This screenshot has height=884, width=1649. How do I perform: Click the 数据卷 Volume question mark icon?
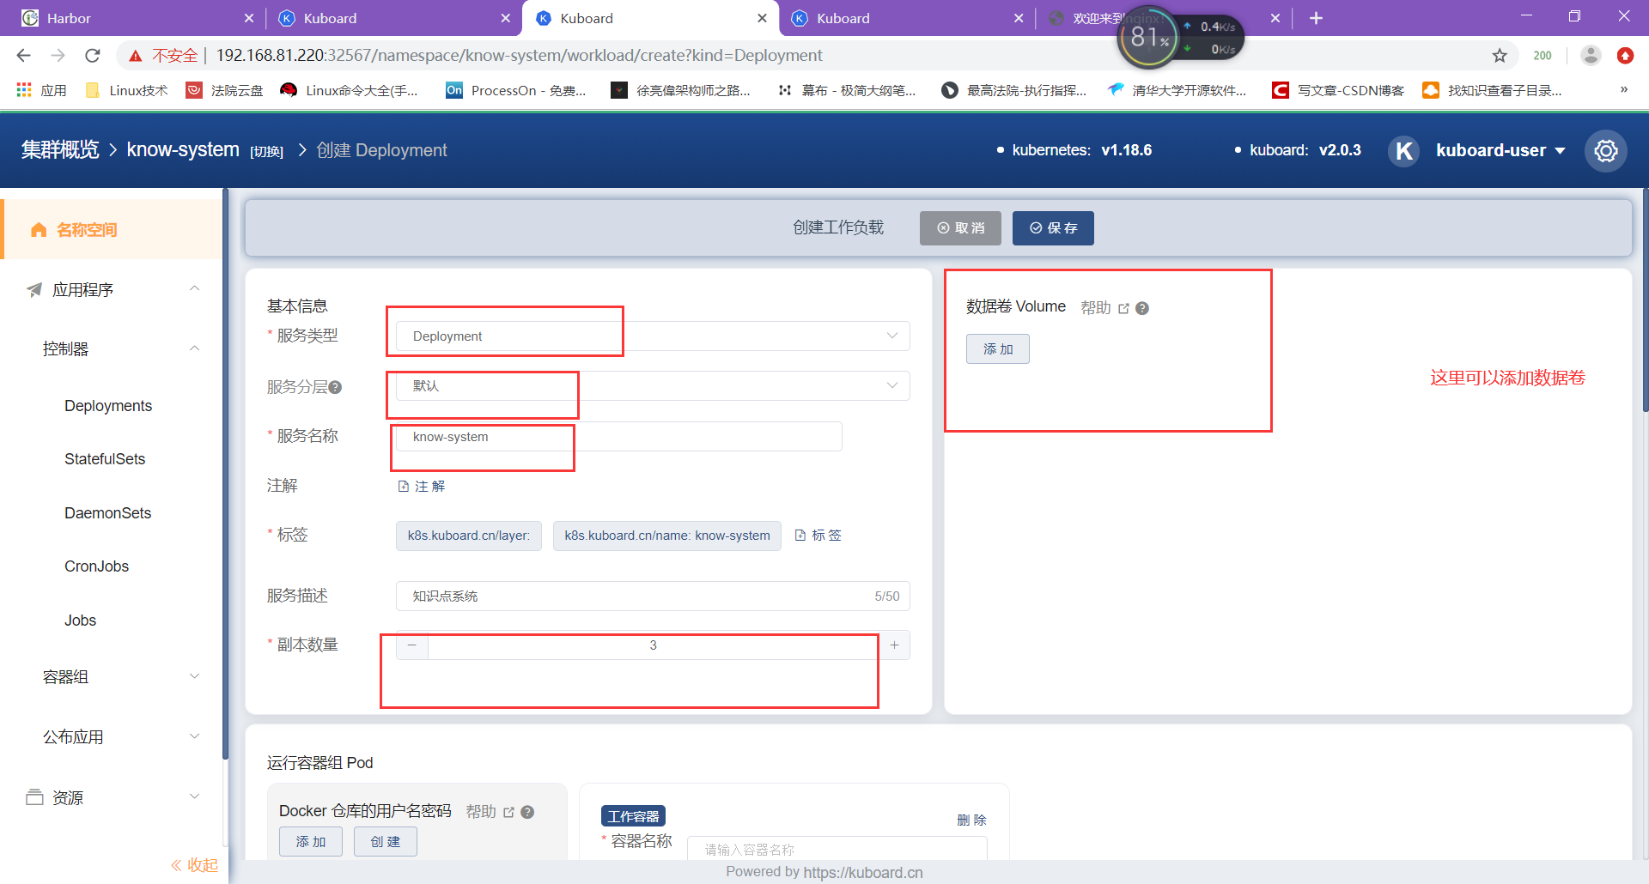(1142, 308)
